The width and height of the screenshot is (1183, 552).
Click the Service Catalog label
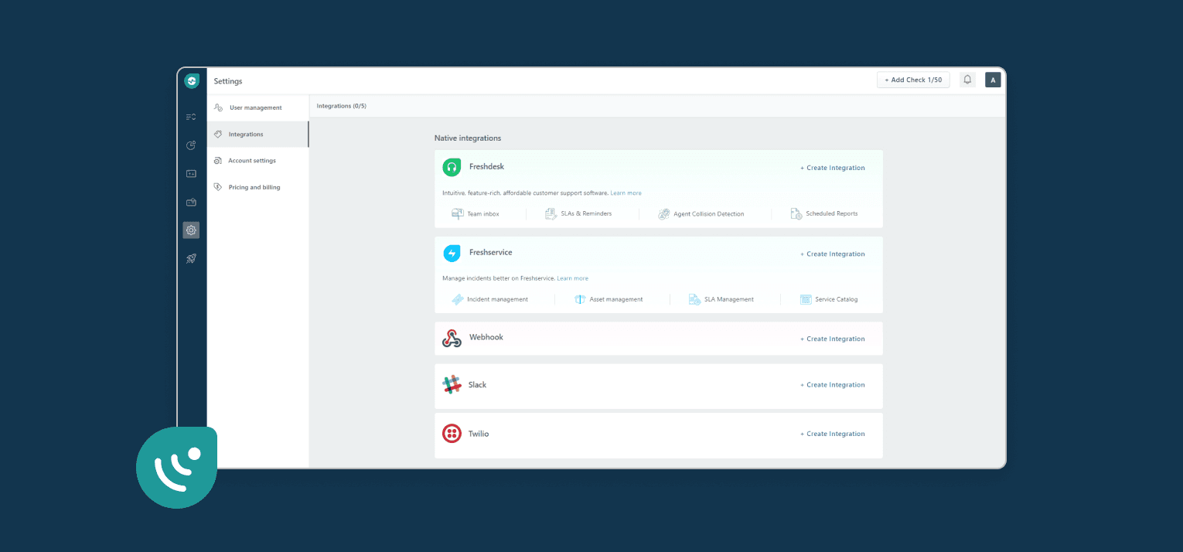(x=836, y=299)
